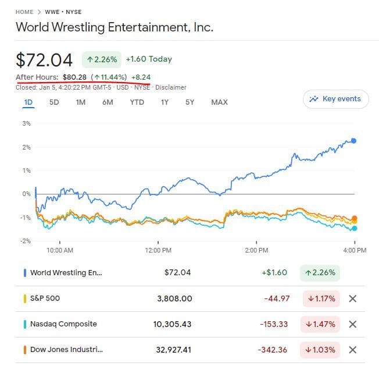
Task: Click the Nasdaq Composite color swatch
Action: pos(24,324)
